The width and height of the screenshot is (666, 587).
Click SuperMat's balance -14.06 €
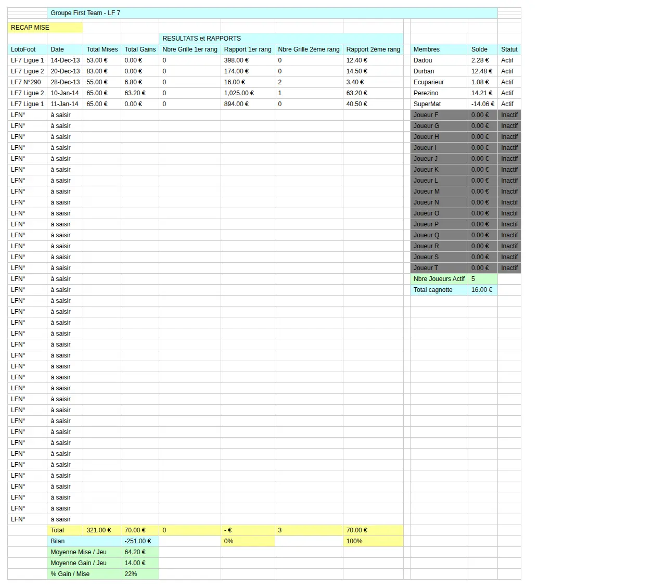click(x=483, y=104)
